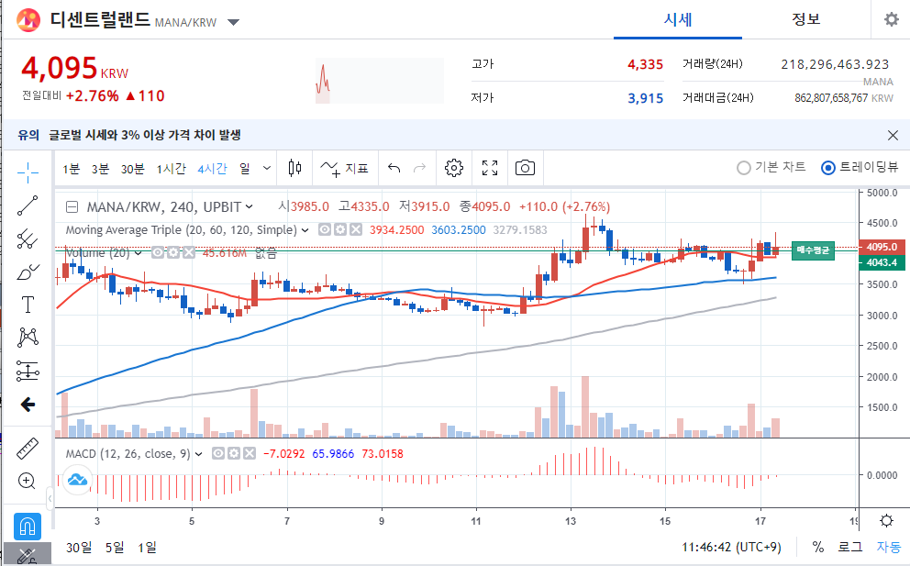The image size is (910, 566).
Task: Expand the Volume legend chevron
Action: pos(139,253)
